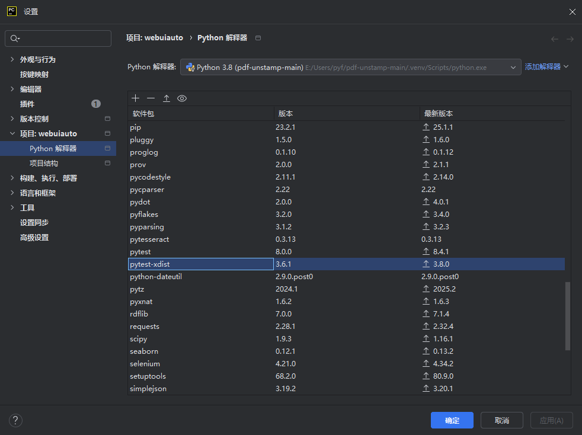The height and width of the screenshot is (435, 582).
Task: Select the rdflib package row
Action: click(x=346, y=314)
